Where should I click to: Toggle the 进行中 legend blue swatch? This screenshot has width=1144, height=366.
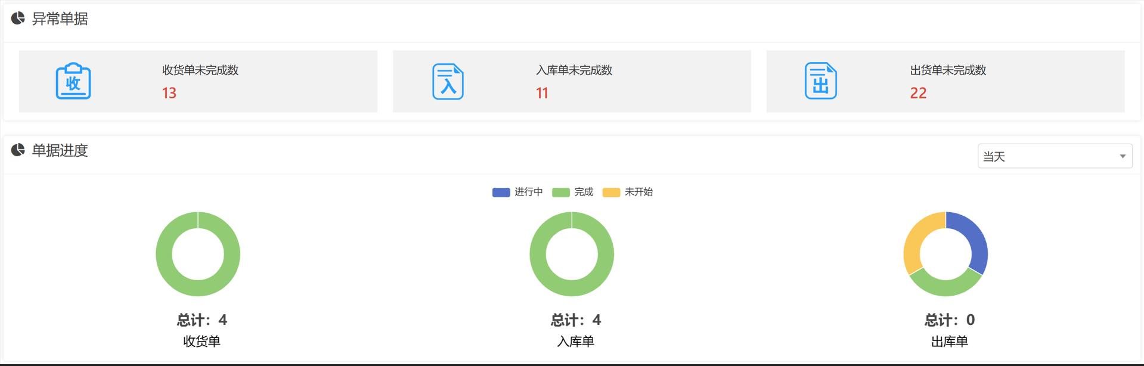501,192
